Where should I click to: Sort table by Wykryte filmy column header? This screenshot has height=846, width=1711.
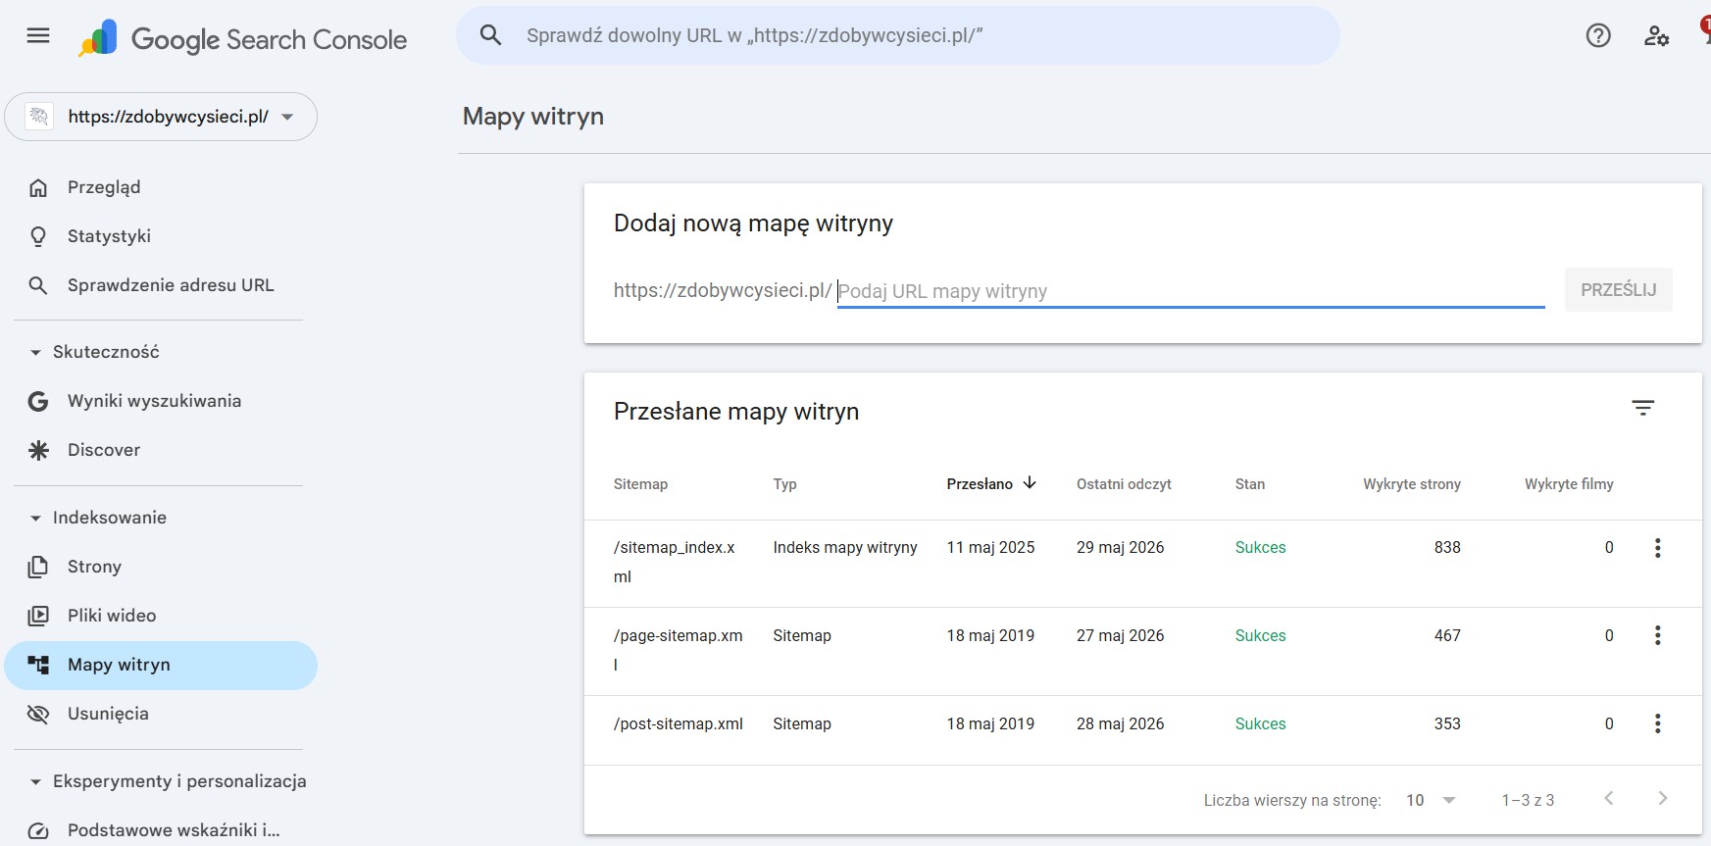point(1569,484)
